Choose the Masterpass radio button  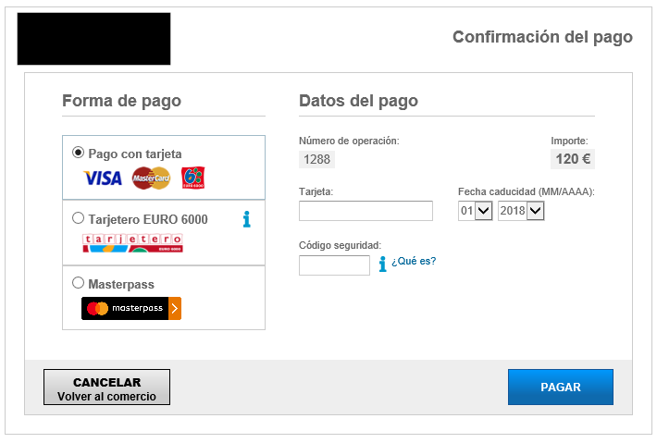point(78,283)
